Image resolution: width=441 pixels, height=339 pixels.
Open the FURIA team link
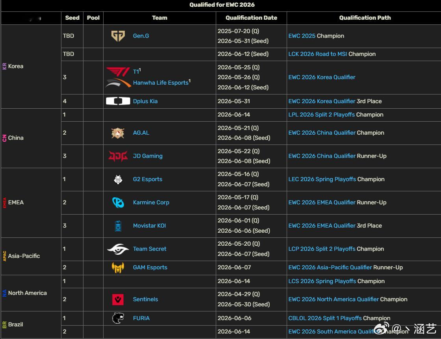point(141,318)
